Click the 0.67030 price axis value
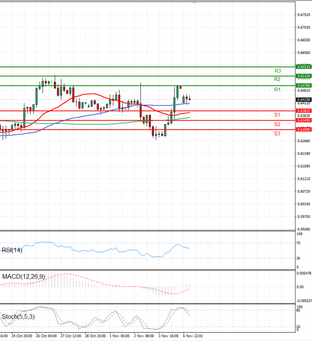The image size is (312, 341). pos(304,28)
